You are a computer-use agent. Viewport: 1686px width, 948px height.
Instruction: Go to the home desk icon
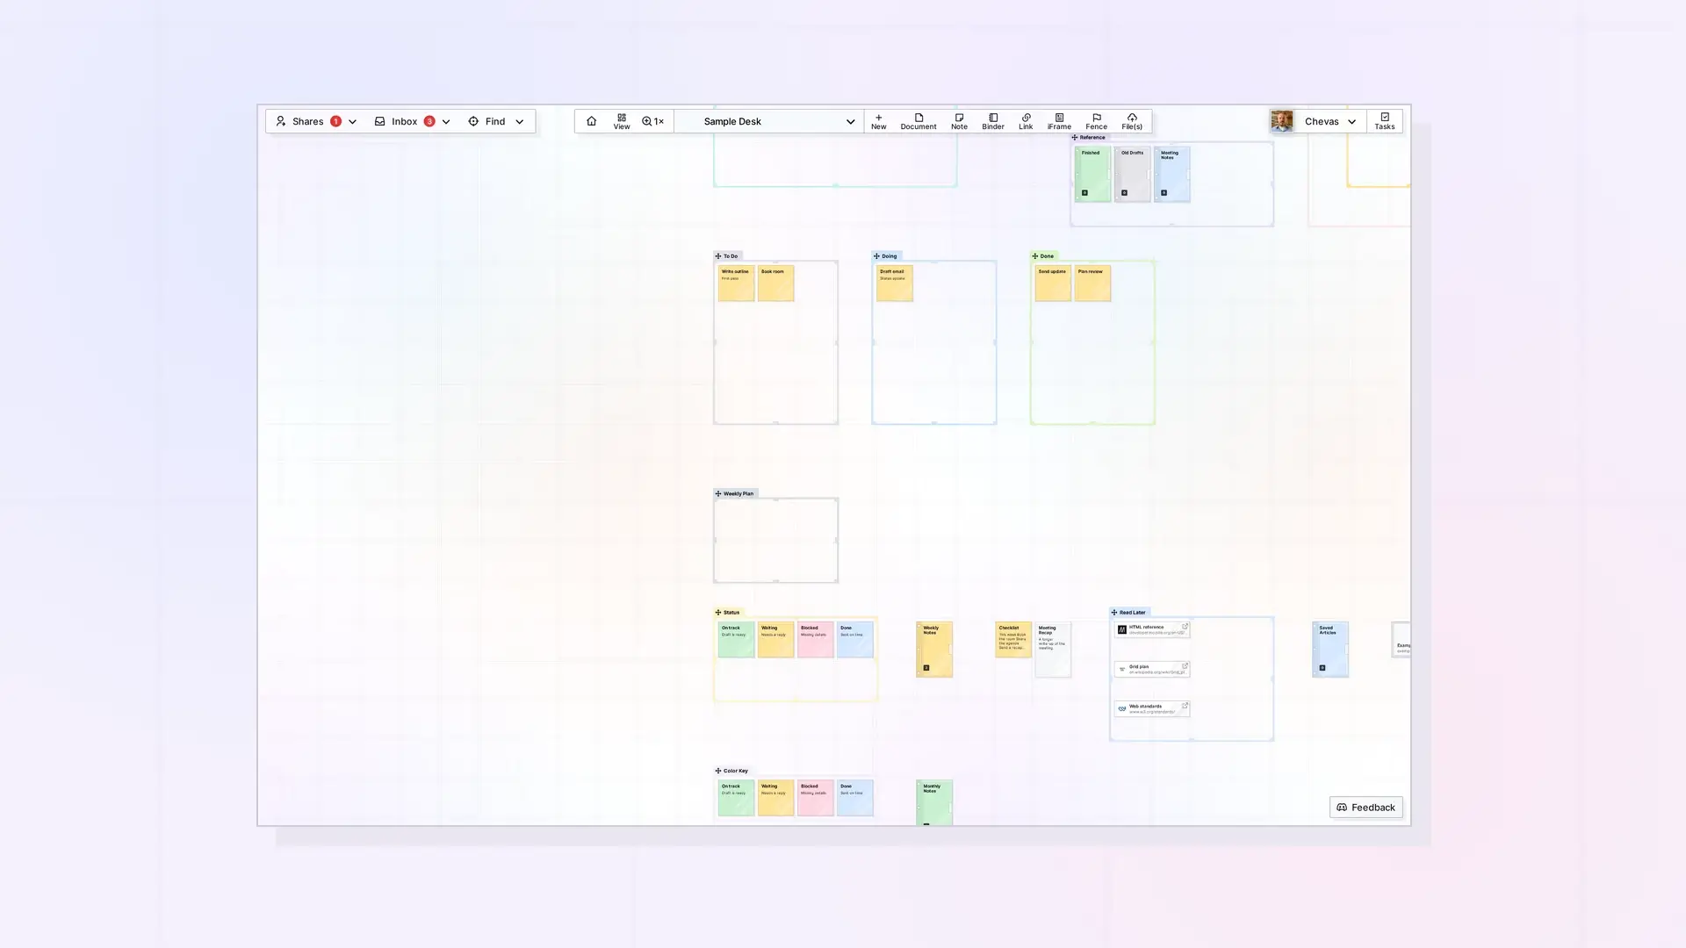tap(591, 121)
